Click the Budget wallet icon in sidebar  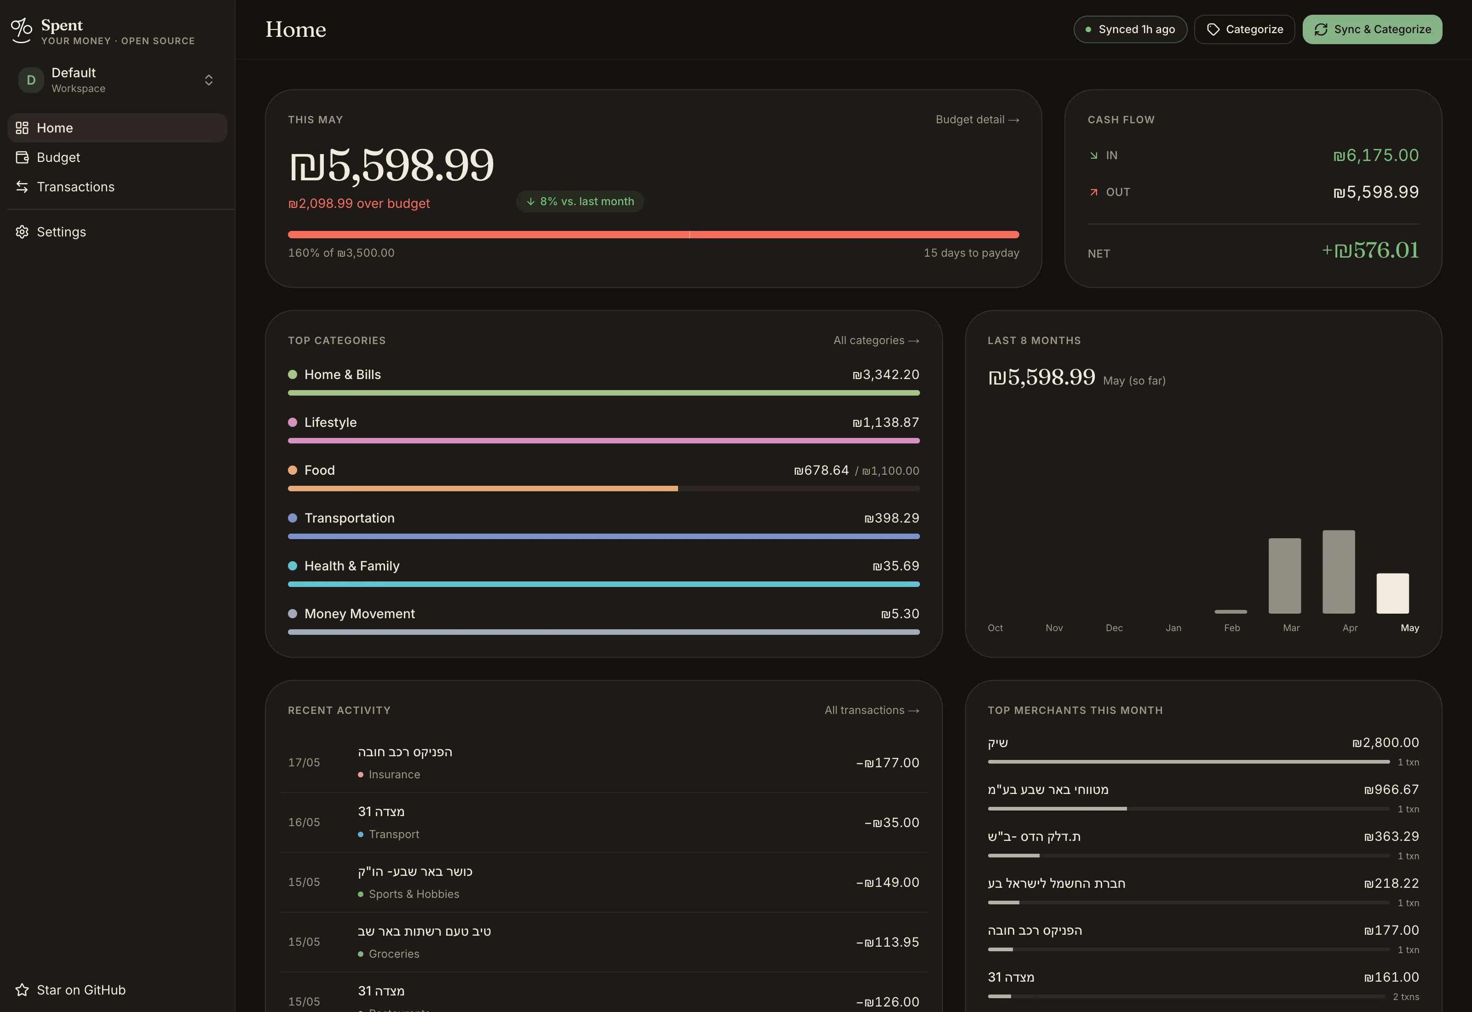click(22, 157)
